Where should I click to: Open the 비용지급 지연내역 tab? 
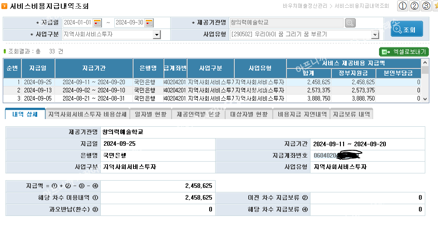click(x=302, y=115)
